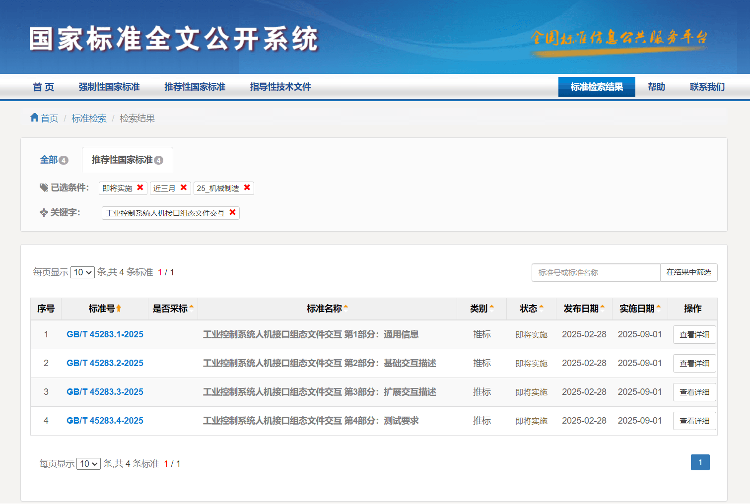Click 查看详细 for GB/T 45283.4-2025
The image size is (750, 504).
(x=694, y=421)
